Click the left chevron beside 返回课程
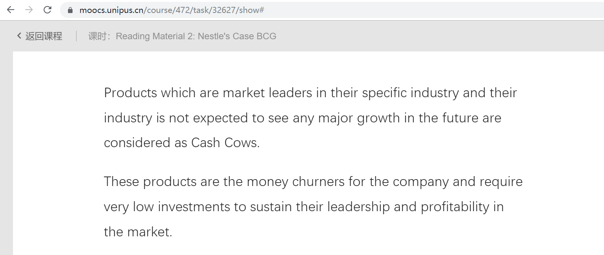This screenshot has height=255, width=604. [19, 36]
